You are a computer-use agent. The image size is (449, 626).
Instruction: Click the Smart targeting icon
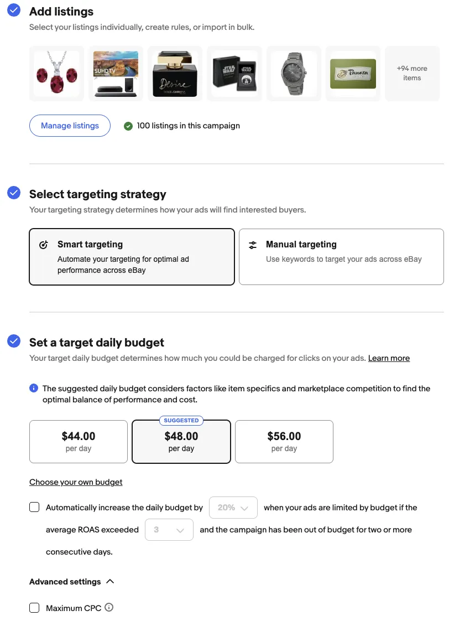pyautogui.click(x=44, y=245)
